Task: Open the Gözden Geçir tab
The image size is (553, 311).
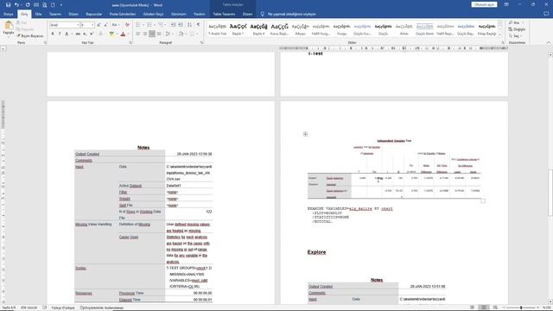Action: point(154,14)
